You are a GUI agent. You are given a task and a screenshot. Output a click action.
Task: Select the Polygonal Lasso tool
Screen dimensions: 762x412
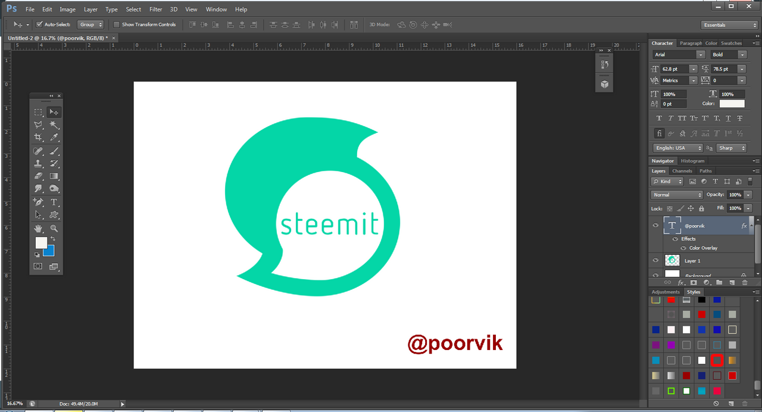point(38,125)
